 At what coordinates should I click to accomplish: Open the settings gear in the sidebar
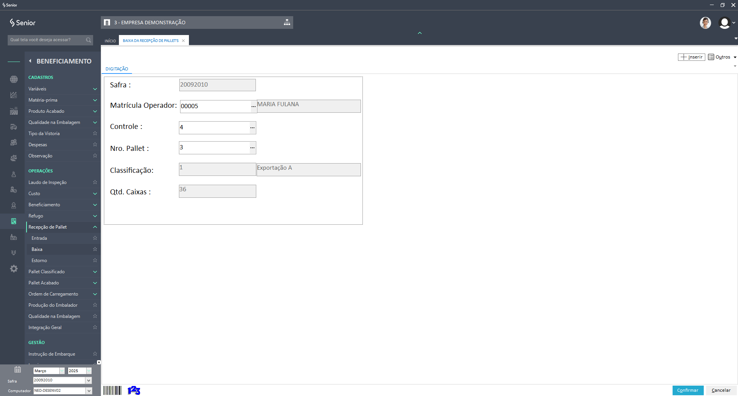[x=14, y=269]
